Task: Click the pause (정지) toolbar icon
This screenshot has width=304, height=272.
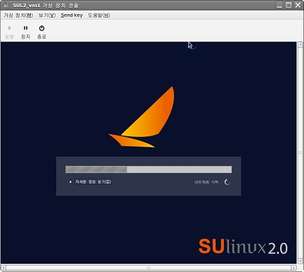Action: 25,28
